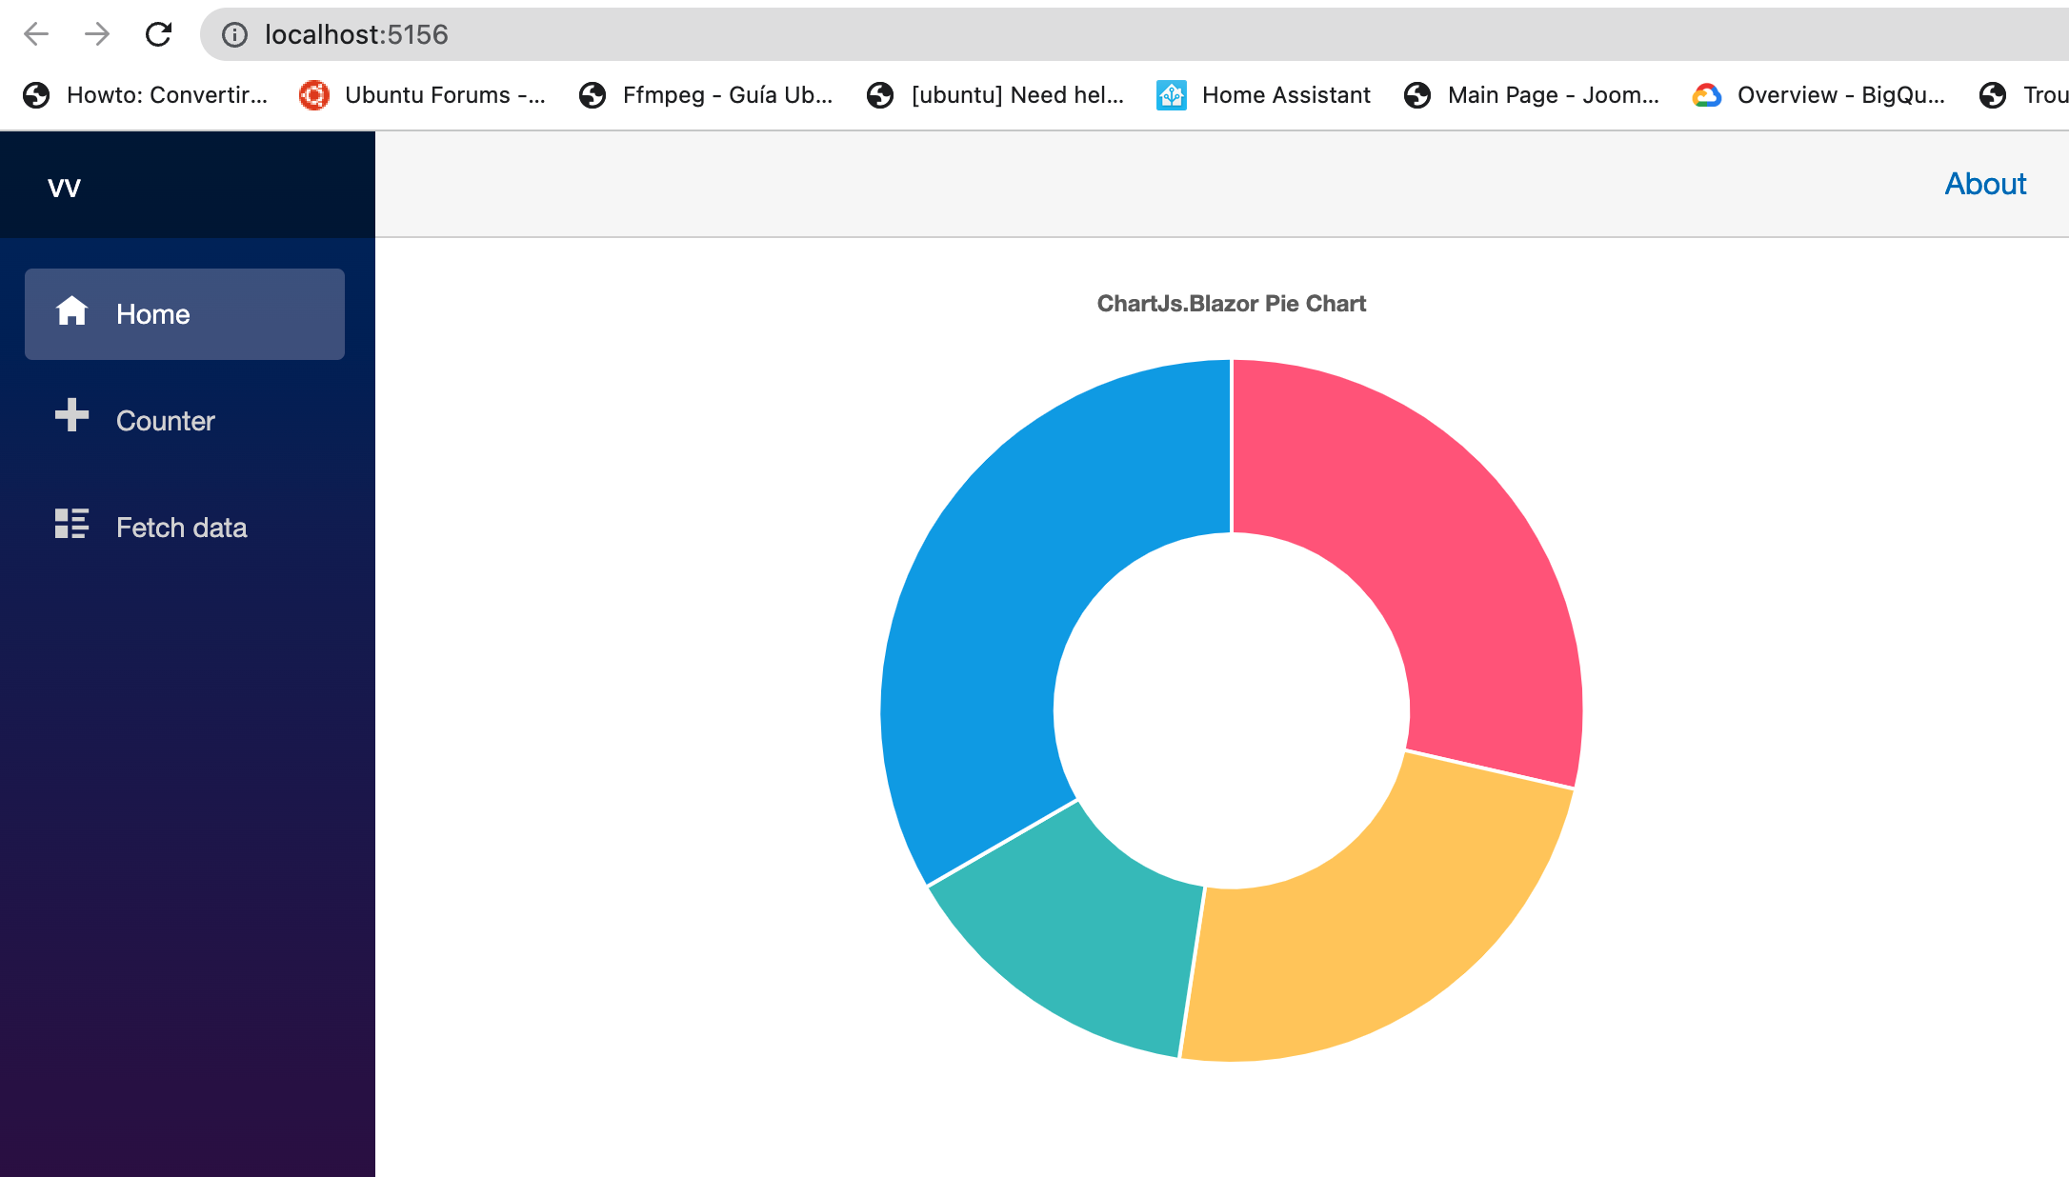Open the Home Assistant bookmark

pyautogui.click(x=1264, y=95)
